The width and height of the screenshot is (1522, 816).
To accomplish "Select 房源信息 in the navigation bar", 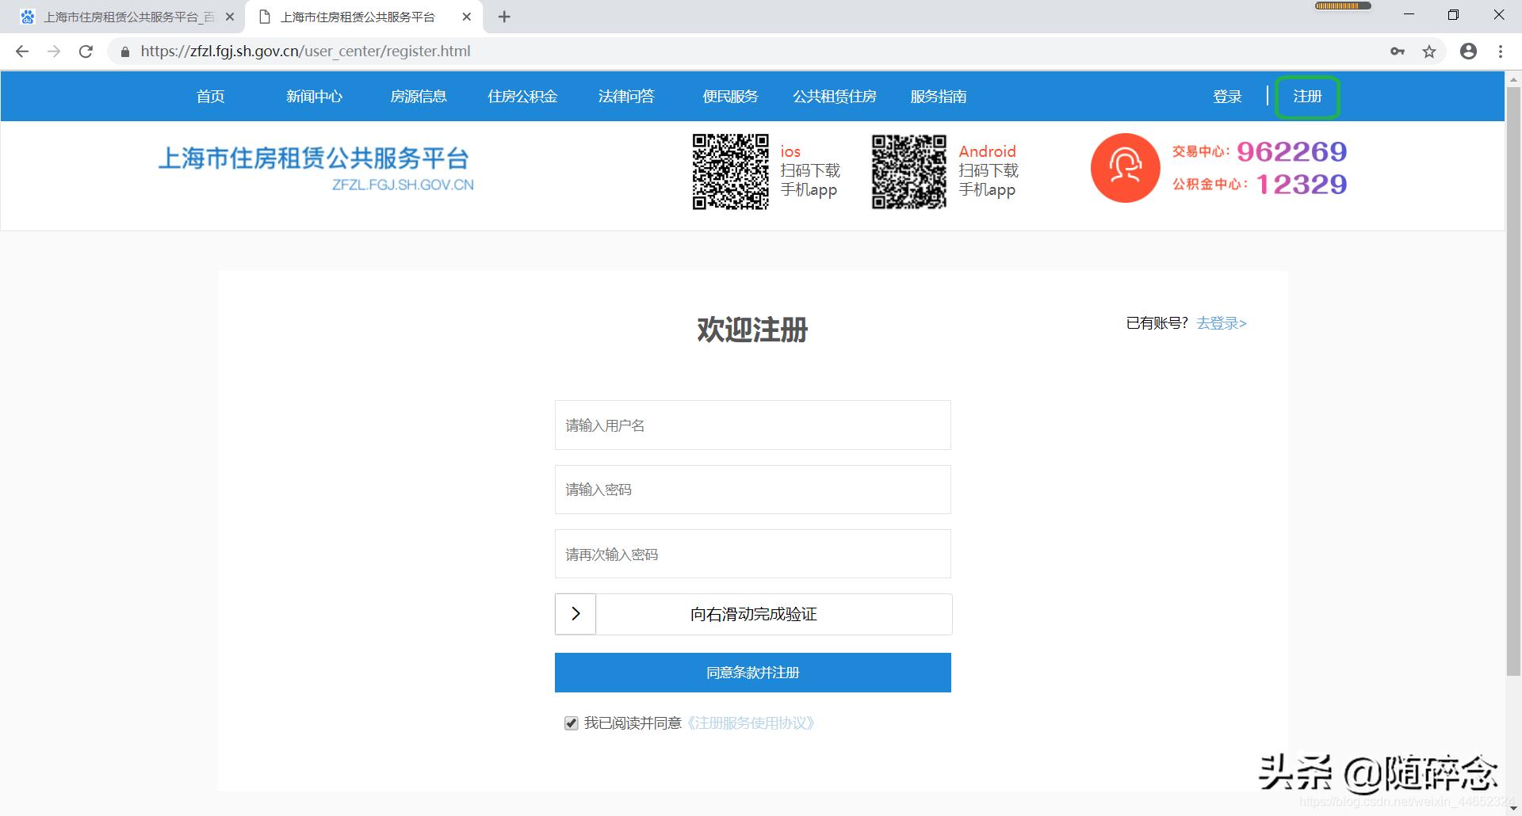I will coord(419,96).
